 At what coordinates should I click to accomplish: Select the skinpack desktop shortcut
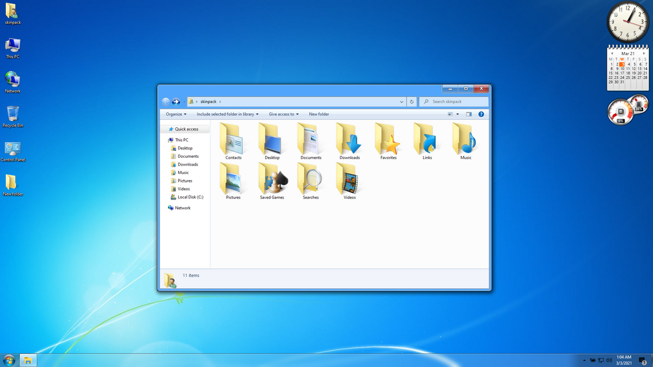click(12, 14)
